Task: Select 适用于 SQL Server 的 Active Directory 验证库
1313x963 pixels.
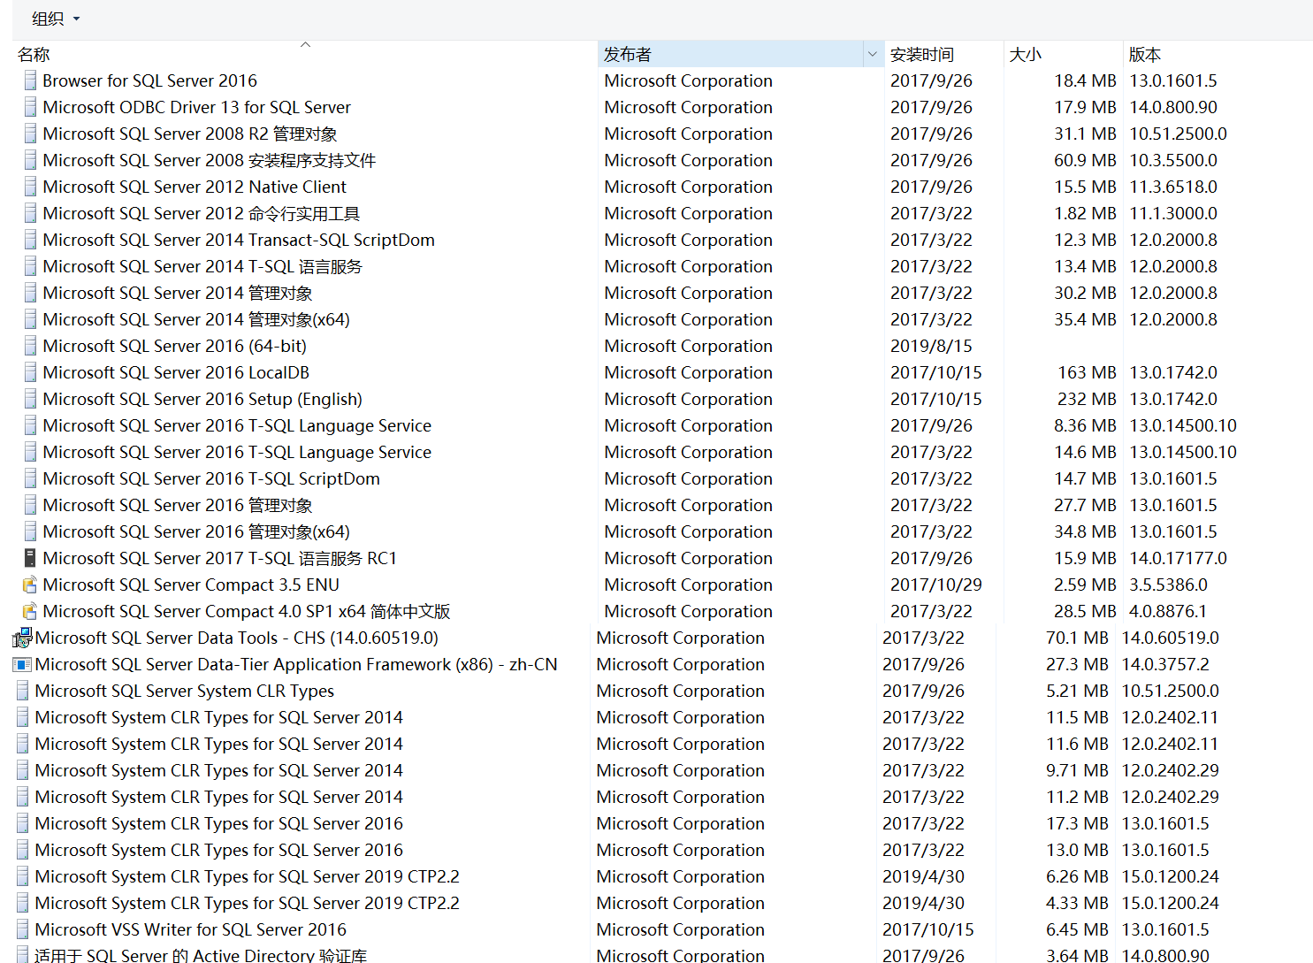Action: tap(201, 954)
